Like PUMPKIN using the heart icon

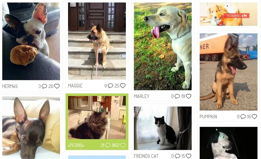pyautogui.click(x=254, y=116)
